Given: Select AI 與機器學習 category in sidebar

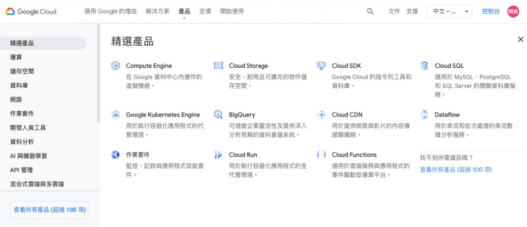Looking at the screenshot, I should 28,156.
